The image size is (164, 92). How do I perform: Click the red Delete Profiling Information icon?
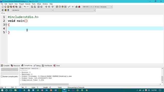(x=79, y=7)
